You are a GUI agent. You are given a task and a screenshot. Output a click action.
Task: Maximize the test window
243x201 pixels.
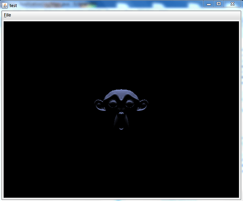219,4
